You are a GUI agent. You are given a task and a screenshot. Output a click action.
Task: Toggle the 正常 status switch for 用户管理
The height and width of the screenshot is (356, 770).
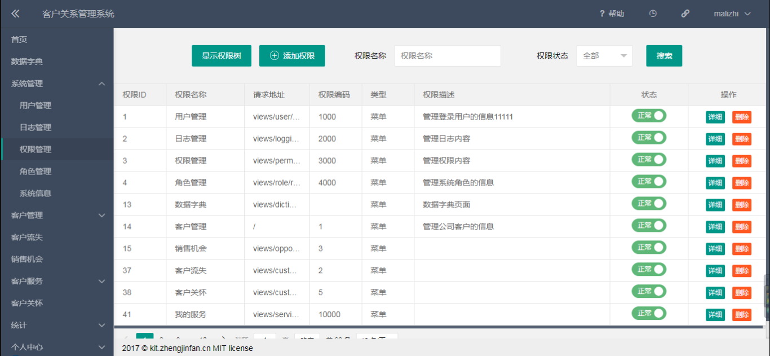(x=649, y=116)
